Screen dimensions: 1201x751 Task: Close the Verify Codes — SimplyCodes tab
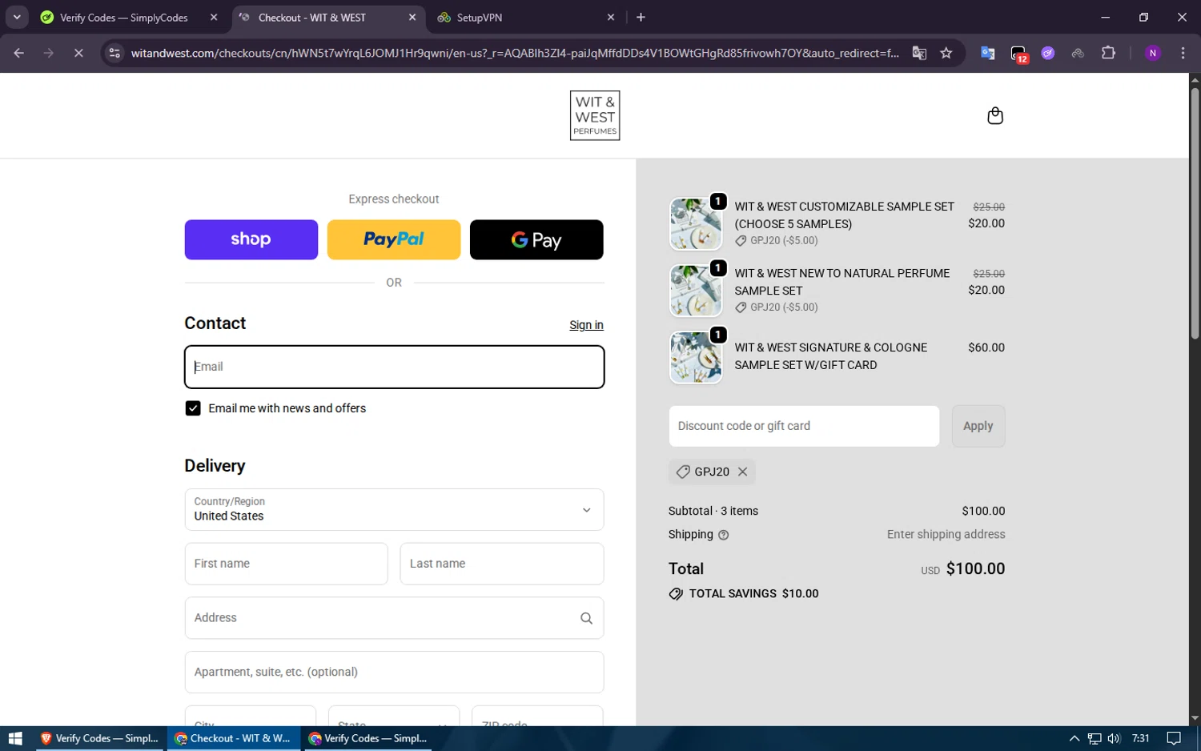coord(214,17)
